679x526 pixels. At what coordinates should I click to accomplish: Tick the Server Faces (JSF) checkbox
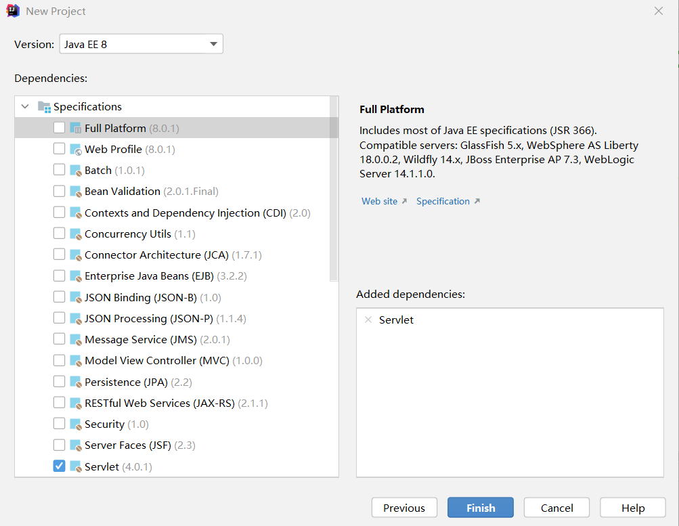pos(60,445)
